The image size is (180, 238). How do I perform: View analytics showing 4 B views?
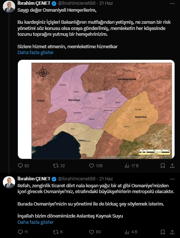point(131,232)
